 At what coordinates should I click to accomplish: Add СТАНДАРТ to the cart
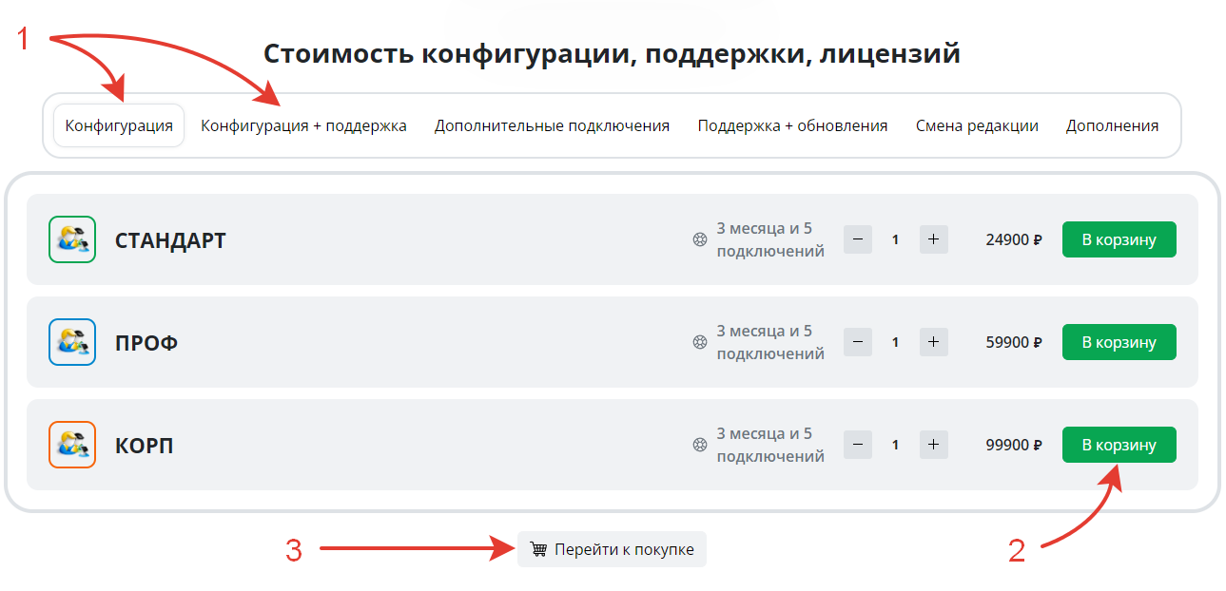click(x=1119, y=239)
